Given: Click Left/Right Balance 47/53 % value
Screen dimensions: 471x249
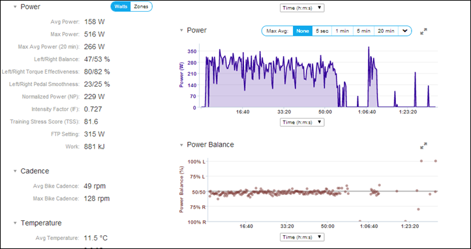Looking at the screenshot, I should pos(97,59).
